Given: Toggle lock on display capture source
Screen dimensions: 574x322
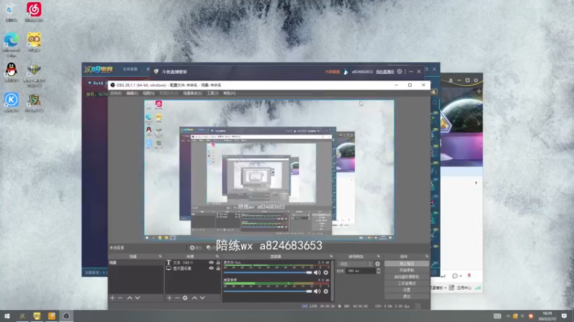Looking at the screenshot, I should tap(218, 268).
